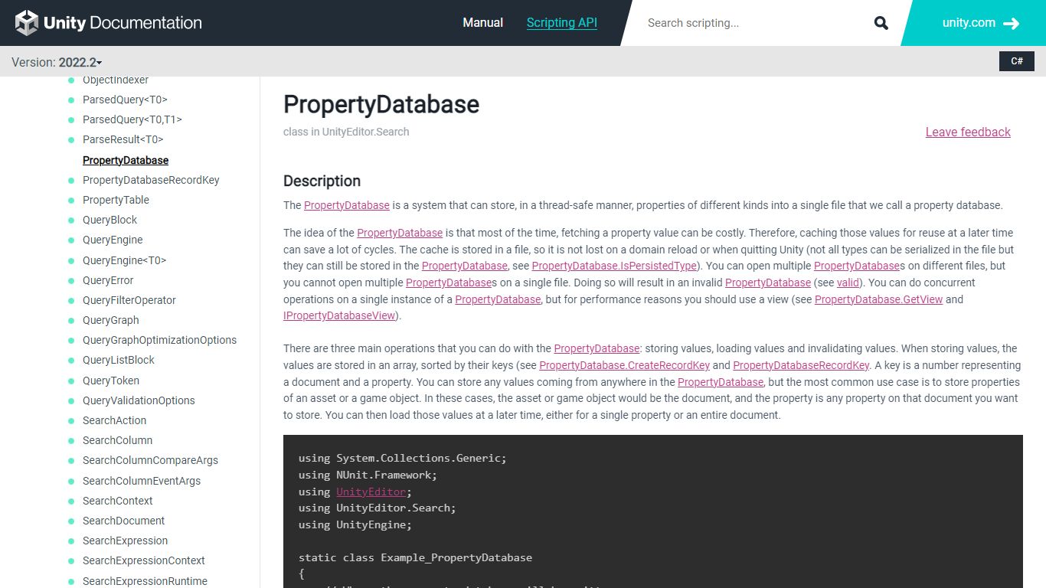Open QueryFilterOperator in the sidebar
The width and height of the screenshot is (1046, 588).
point(129,300)
